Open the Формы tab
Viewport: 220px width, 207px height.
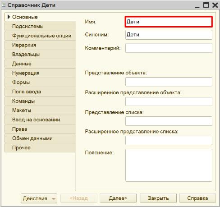[x=40, y=83]
